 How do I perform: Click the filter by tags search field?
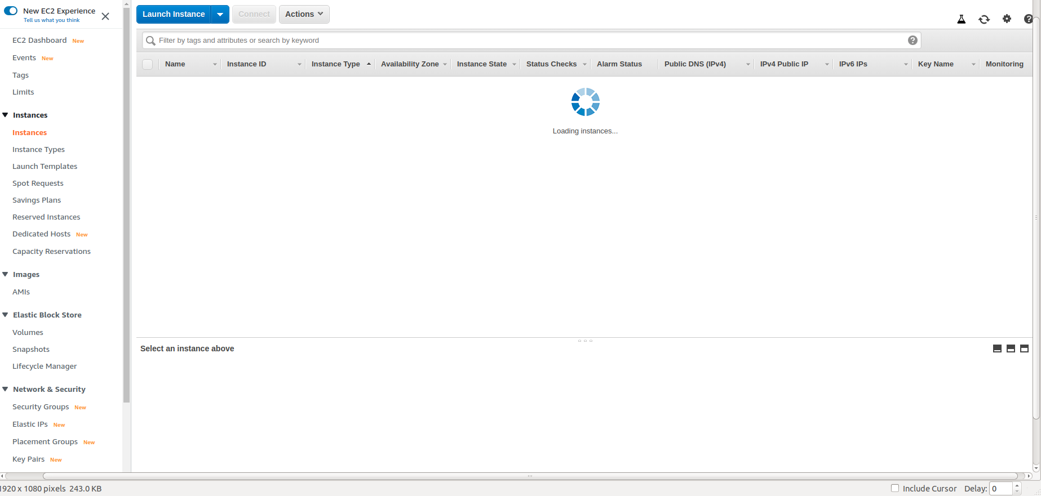531,41
